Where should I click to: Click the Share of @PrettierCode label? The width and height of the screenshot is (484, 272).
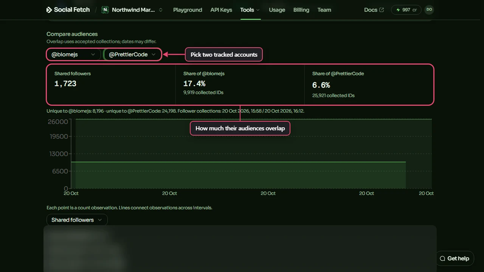338,74
